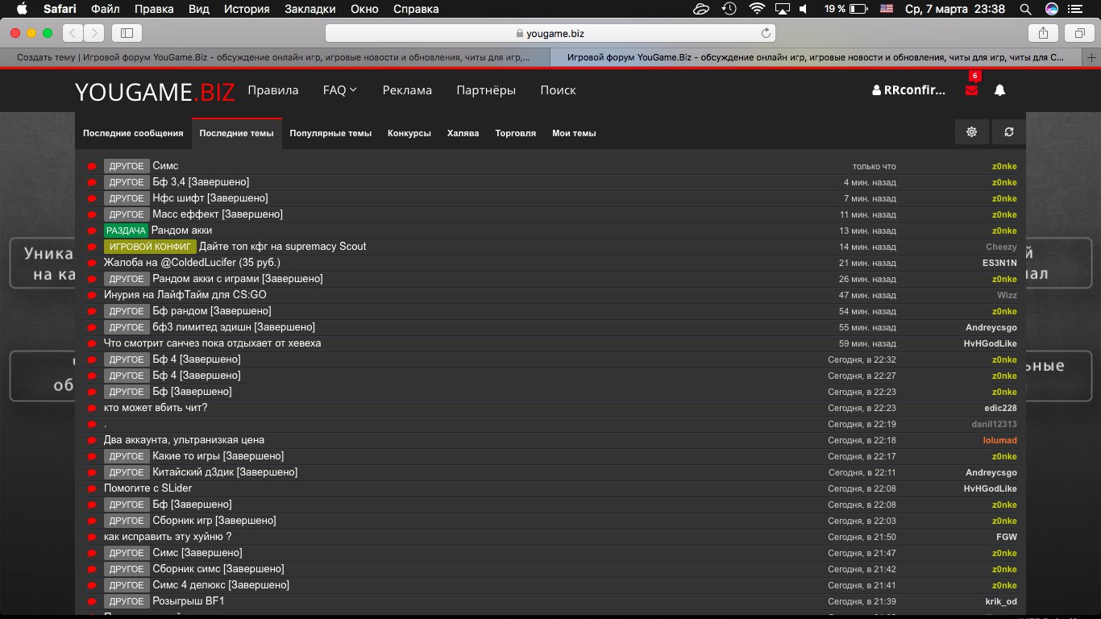Open Safari's Share menu
The height and width of the screenshot is (619, 1101).
(1043, 33)
